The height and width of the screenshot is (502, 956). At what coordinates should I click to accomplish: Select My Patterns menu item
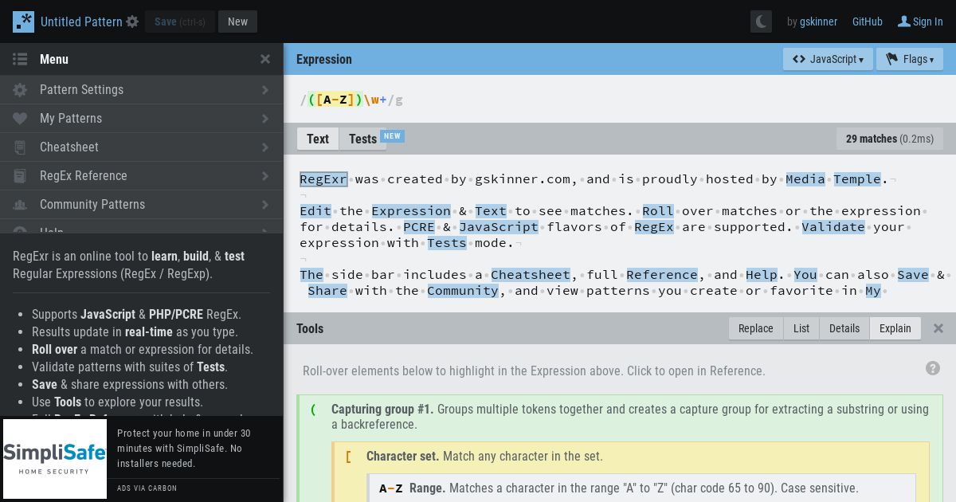click(142, 119)
